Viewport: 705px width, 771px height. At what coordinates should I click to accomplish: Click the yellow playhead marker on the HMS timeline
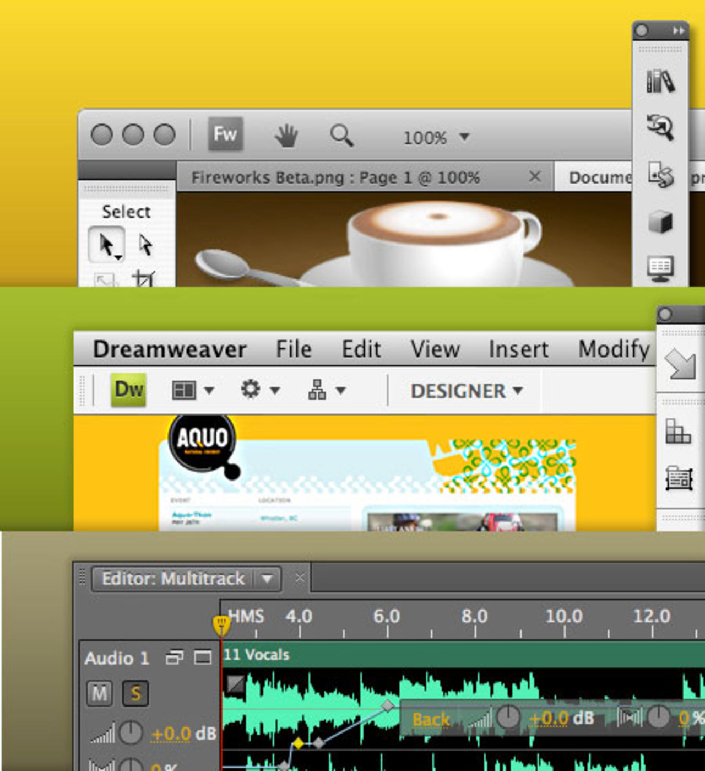click(221, 624)
